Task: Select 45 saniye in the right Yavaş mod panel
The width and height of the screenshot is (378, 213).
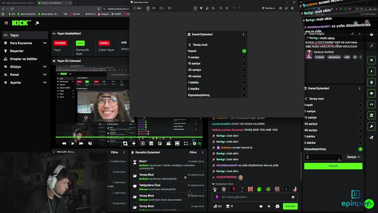Action: tap(360, 130)
